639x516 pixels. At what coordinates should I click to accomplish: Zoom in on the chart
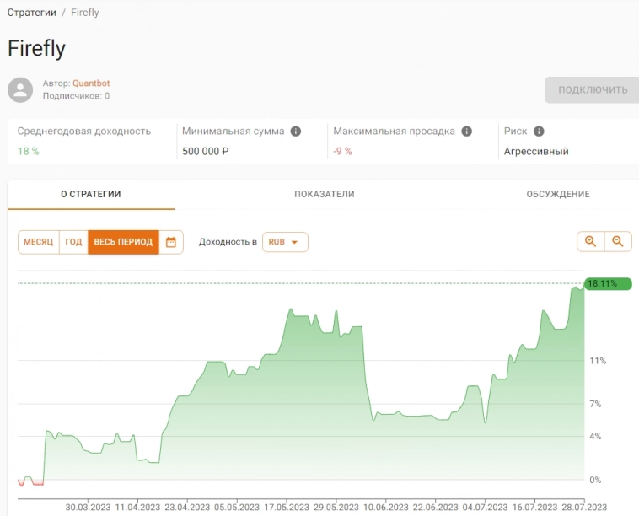(x=590, y=242)
